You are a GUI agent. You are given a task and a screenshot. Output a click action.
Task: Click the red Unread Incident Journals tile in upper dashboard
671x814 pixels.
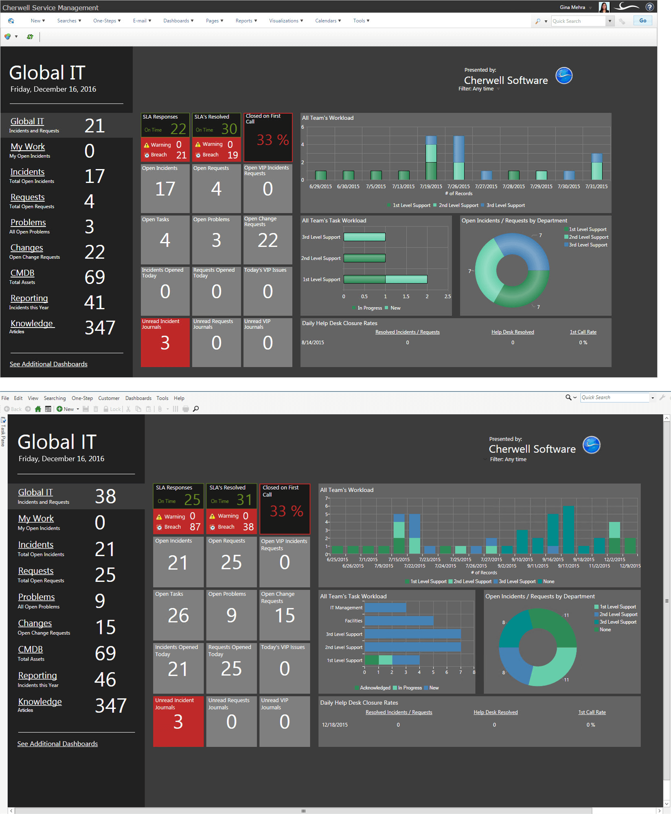click(x=165, y=342)
